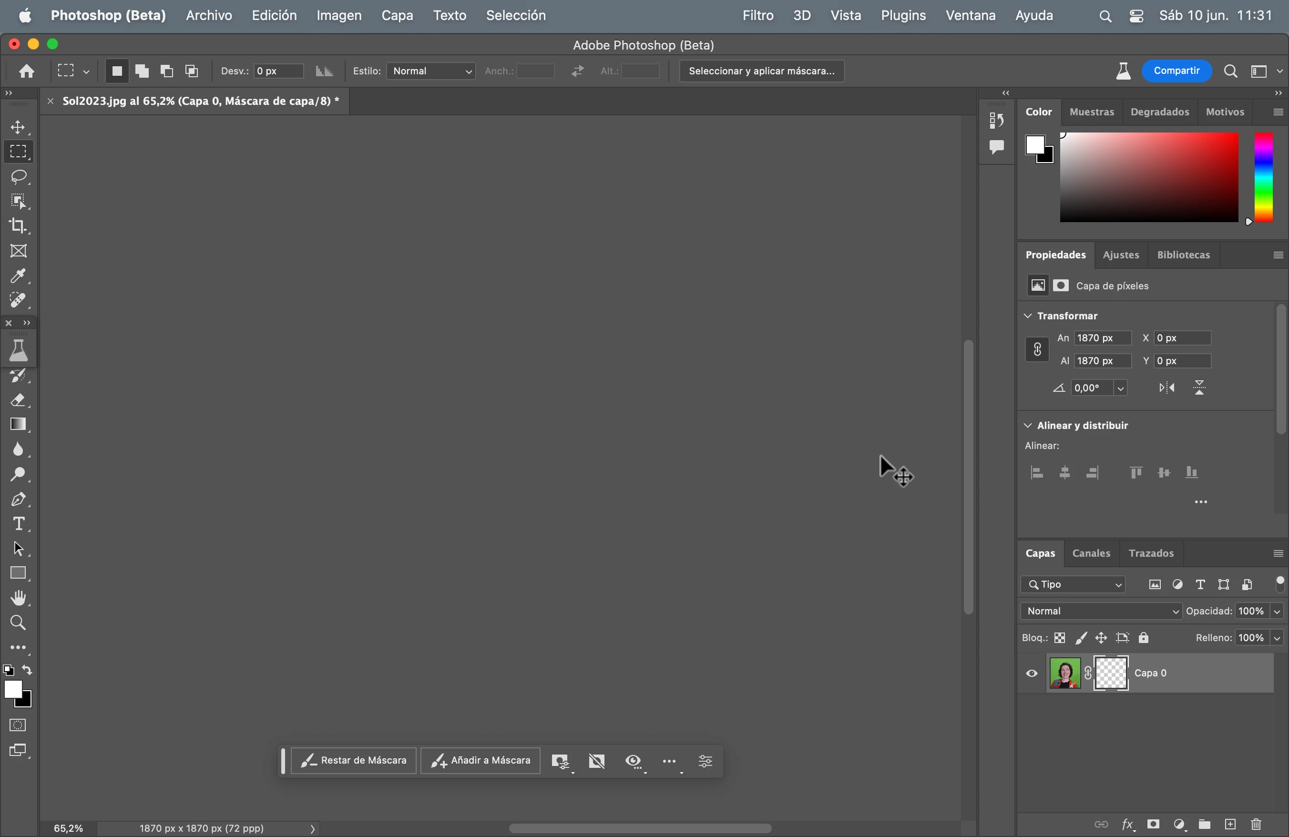Click the rainbow hue slider

click(1264, 178)
